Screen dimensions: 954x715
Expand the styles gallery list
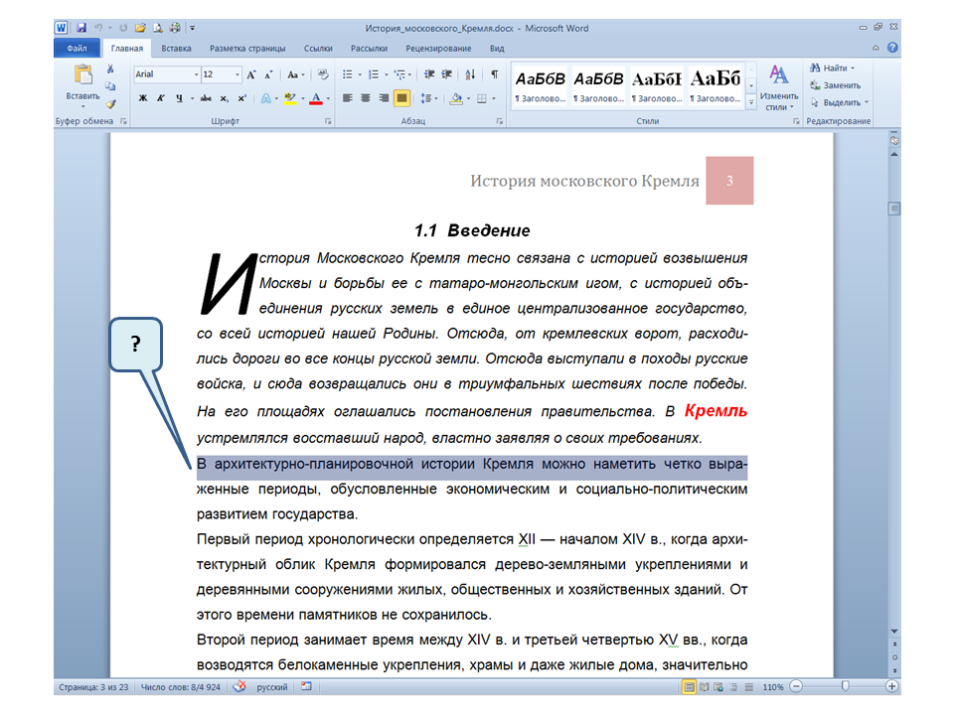(751, 102)
